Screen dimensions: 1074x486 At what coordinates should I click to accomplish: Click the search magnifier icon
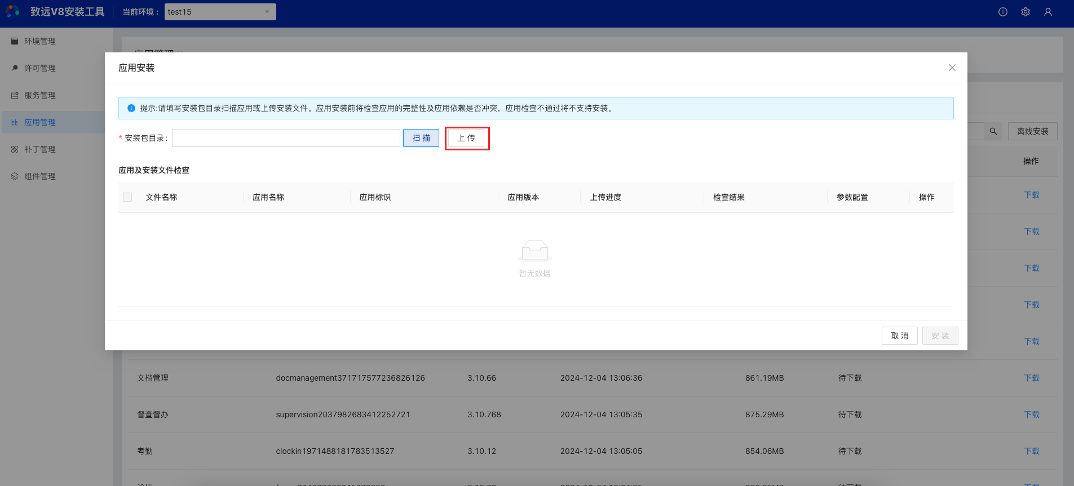(x=993, y=131)
